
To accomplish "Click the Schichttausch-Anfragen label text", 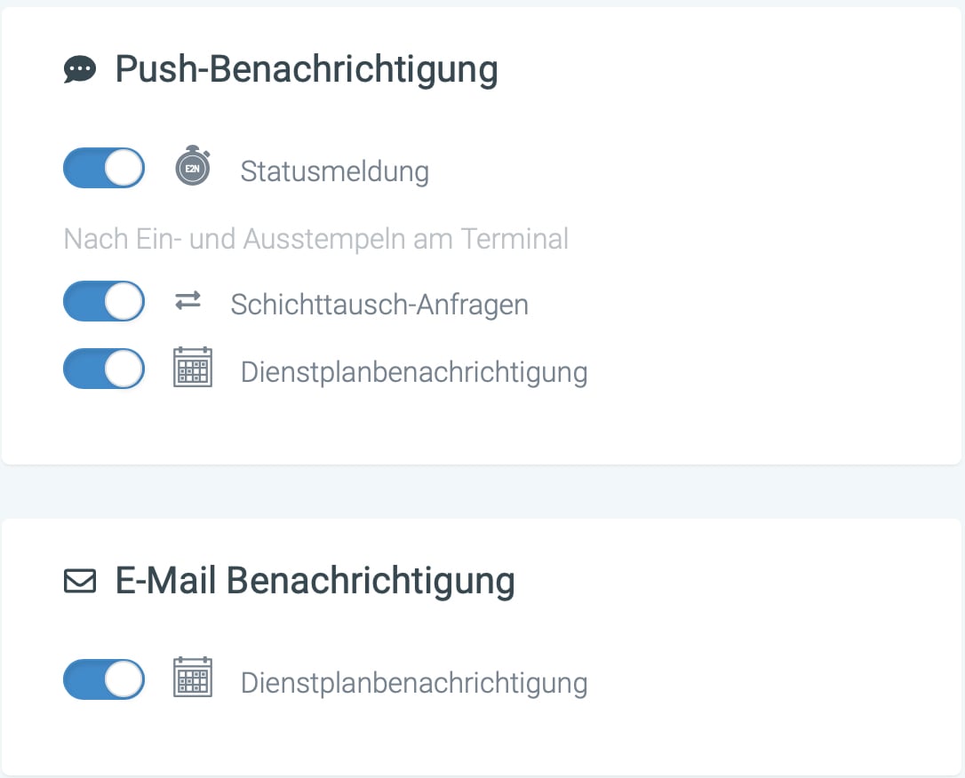I will pyautogui.click(x=379, y=305).
